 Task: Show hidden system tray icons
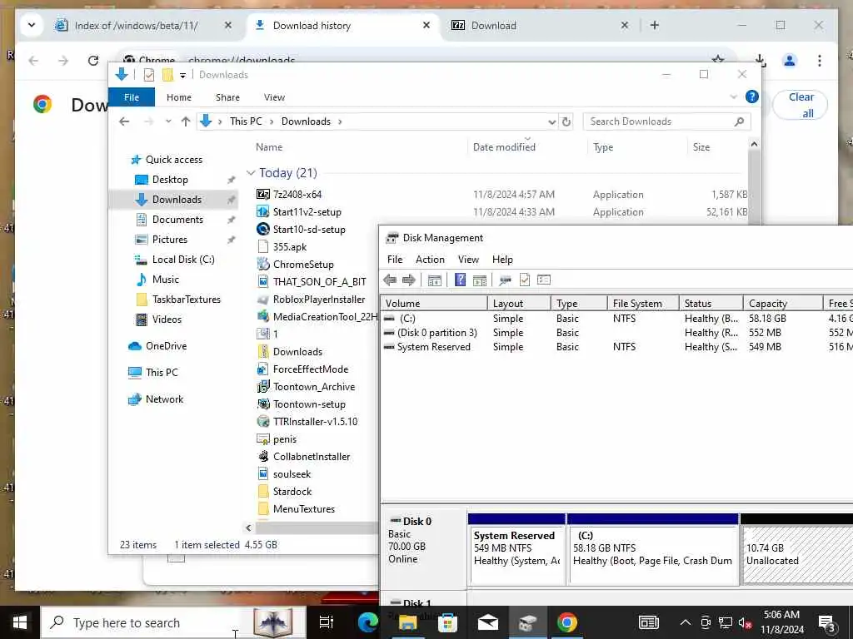(x=686, y=622)
